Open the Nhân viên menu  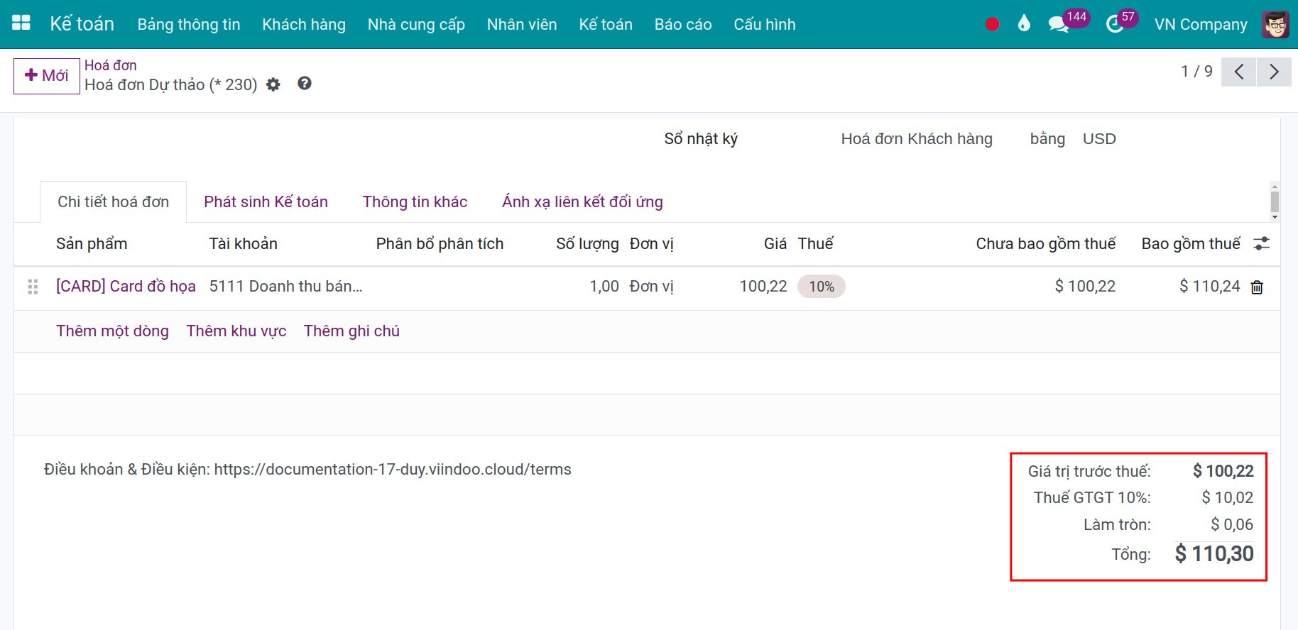click(522, 24)
